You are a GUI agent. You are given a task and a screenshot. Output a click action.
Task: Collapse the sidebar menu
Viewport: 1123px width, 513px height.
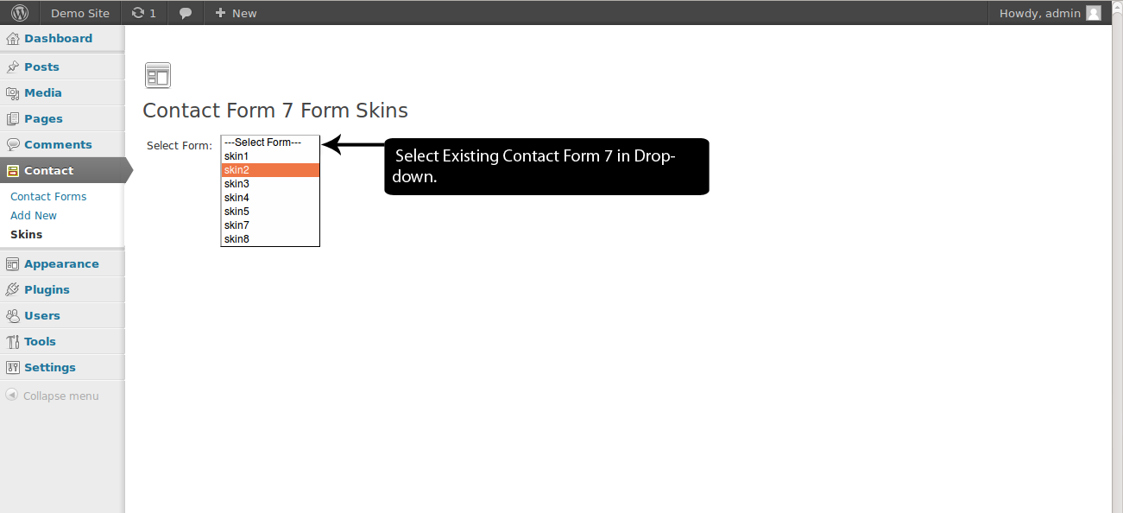point(52,396)
